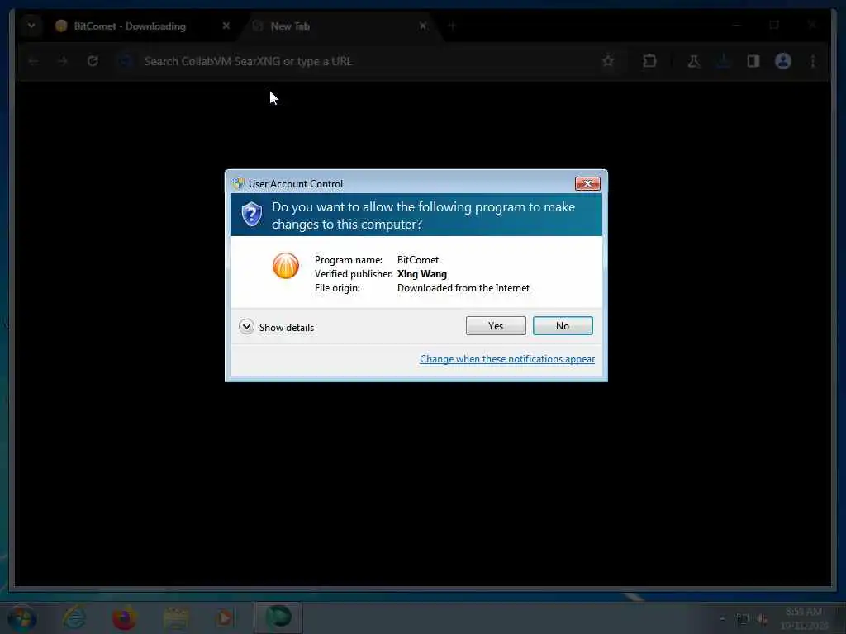Screen dimensions: 846x634
Task: Toggle the browser side panel
Action: 753,61
